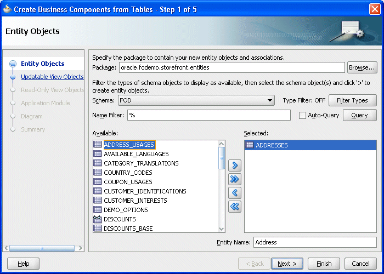
Task: Click the table icon beside DEMO_OPTIONS
Action: click(x=98, y=209)
